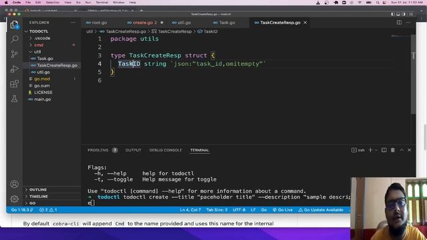Close the TaskCreateResp.go tab
This screenshot has width=427, height=240.
click(x=306, y=23)
